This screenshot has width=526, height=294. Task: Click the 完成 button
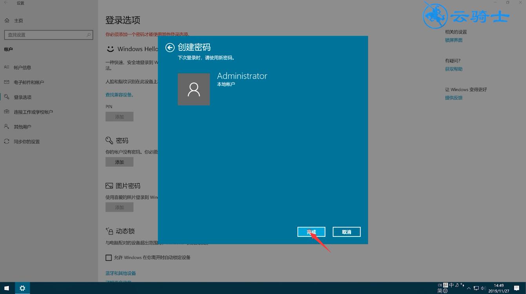(x=311, y=232)
